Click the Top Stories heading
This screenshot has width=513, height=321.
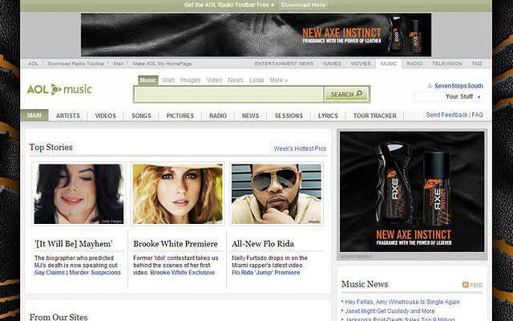tap(51, 147)
